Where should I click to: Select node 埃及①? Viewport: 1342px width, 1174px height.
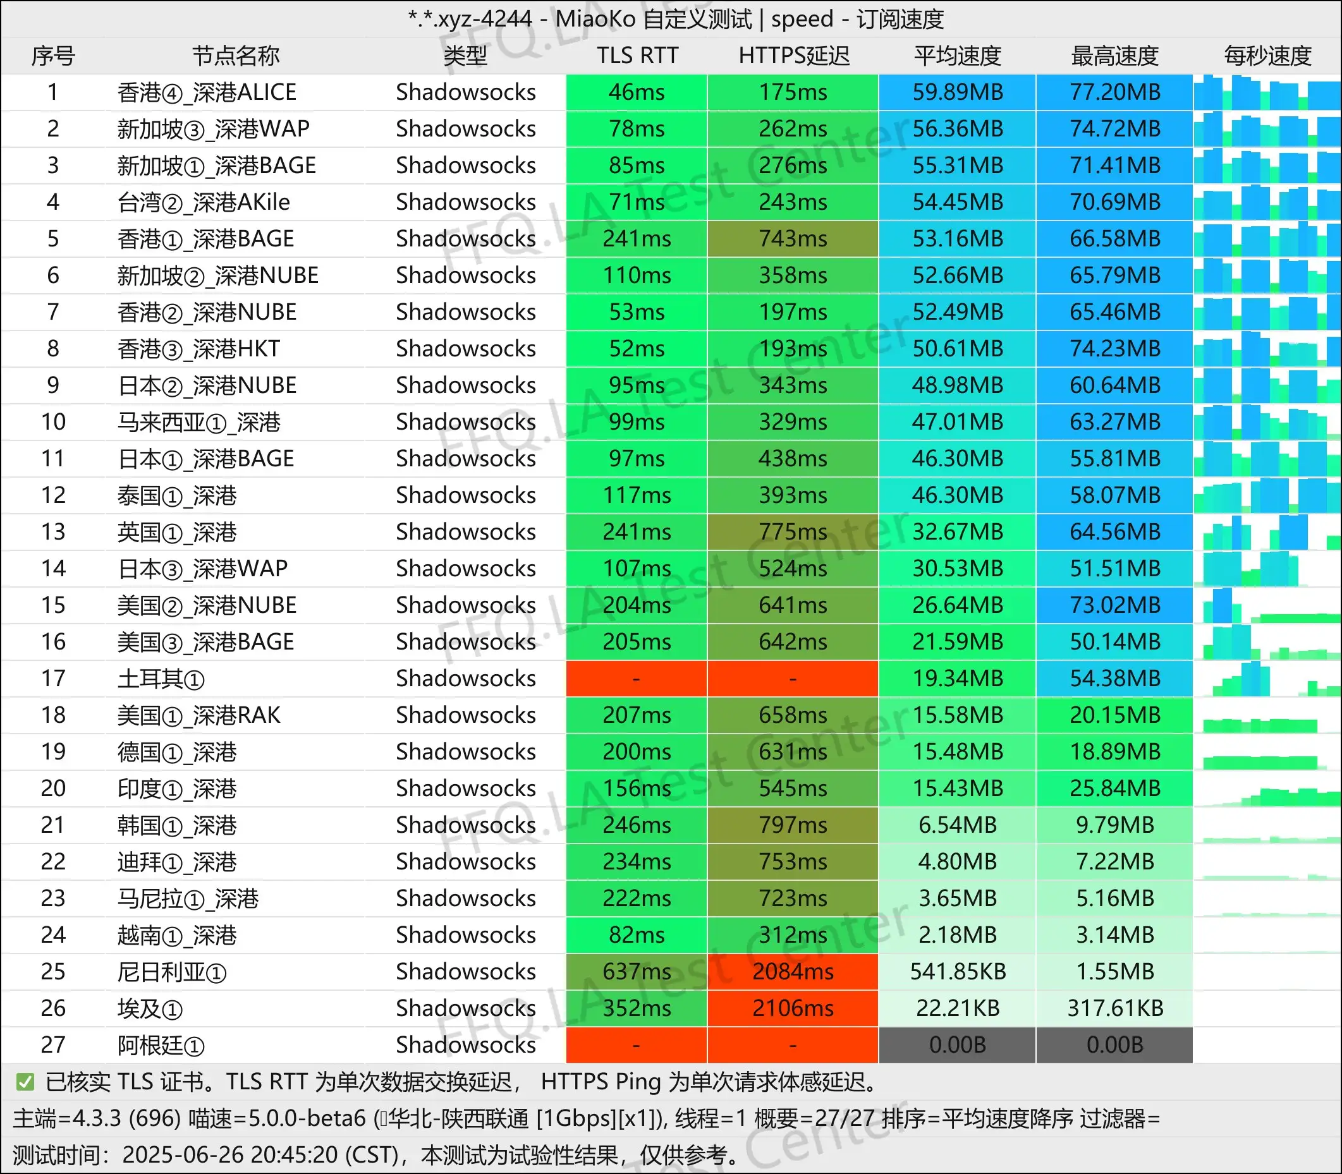(x=149, y=1009)
